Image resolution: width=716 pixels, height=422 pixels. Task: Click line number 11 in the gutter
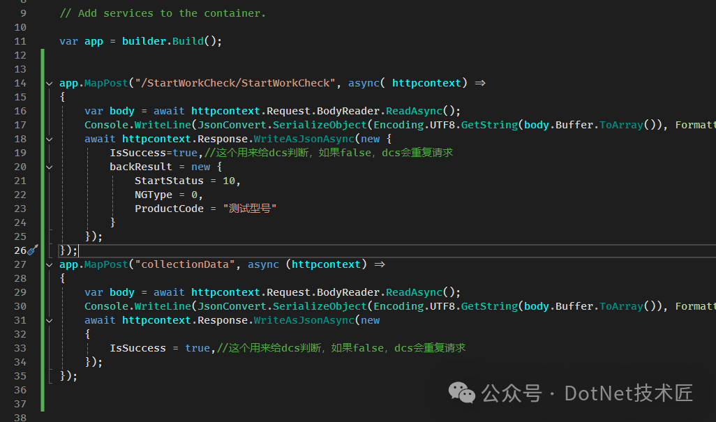[20, 41]
